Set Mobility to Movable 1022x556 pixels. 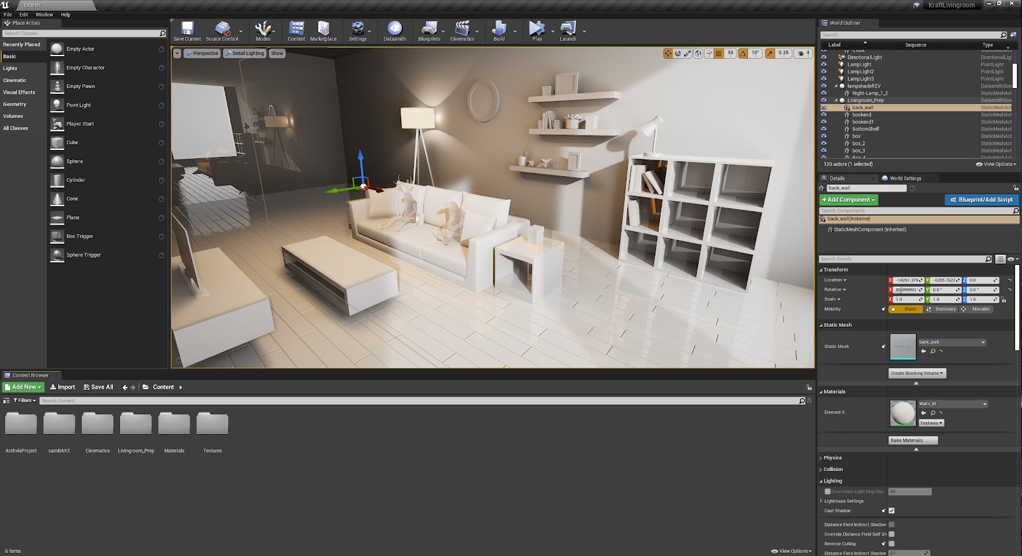pyautogui.click(x=977, y=309)
